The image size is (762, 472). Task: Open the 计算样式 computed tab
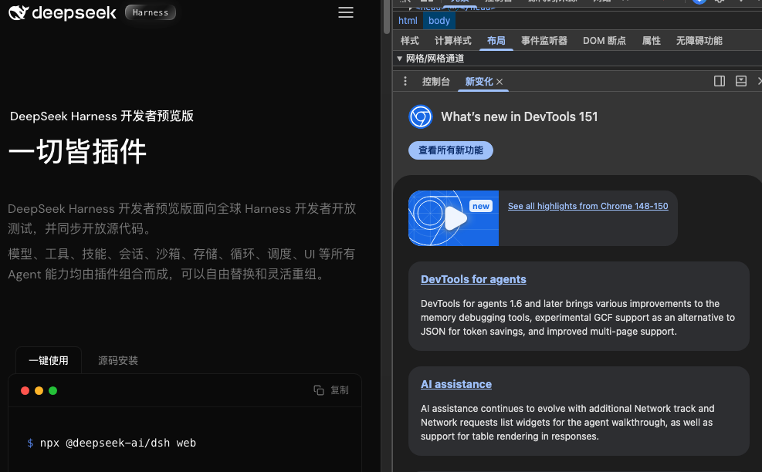[x=453, y=41]
